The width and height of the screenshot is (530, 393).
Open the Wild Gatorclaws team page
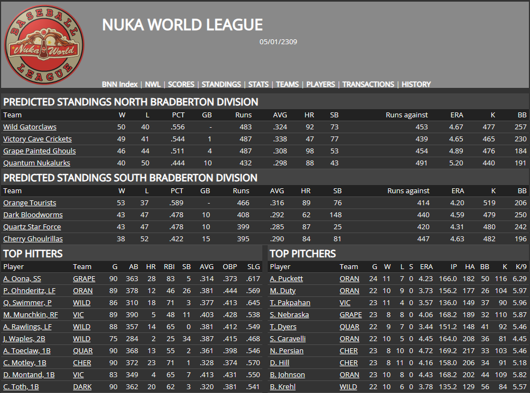29,127
